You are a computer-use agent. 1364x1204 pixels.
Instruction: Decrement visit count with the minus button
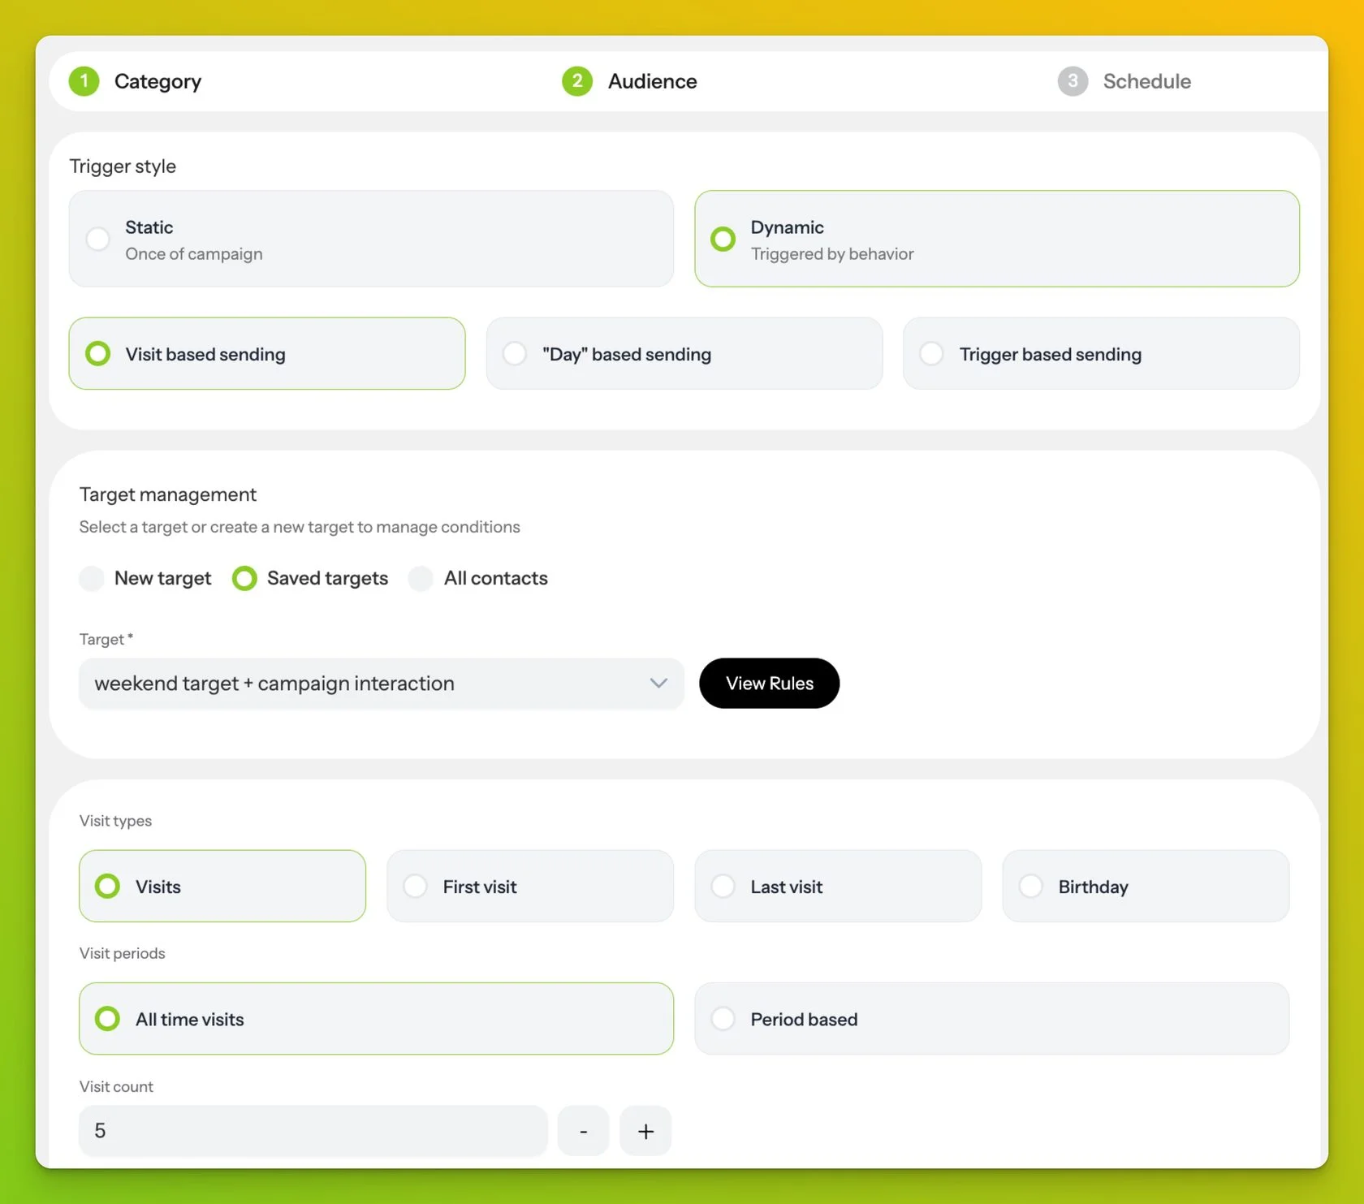583,1130
